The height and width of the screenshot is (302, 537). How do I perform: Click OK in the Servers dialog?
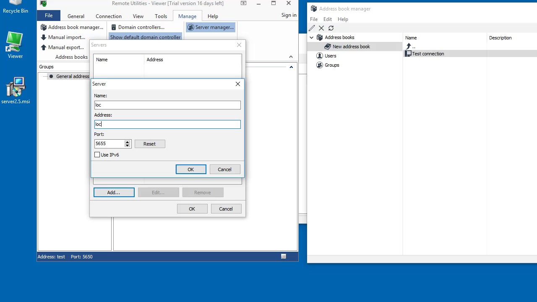192,209
